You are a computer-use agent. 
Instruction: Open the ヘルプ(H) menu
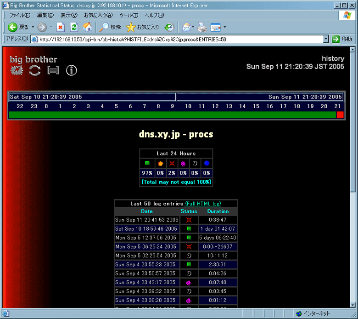click(154, 15)
